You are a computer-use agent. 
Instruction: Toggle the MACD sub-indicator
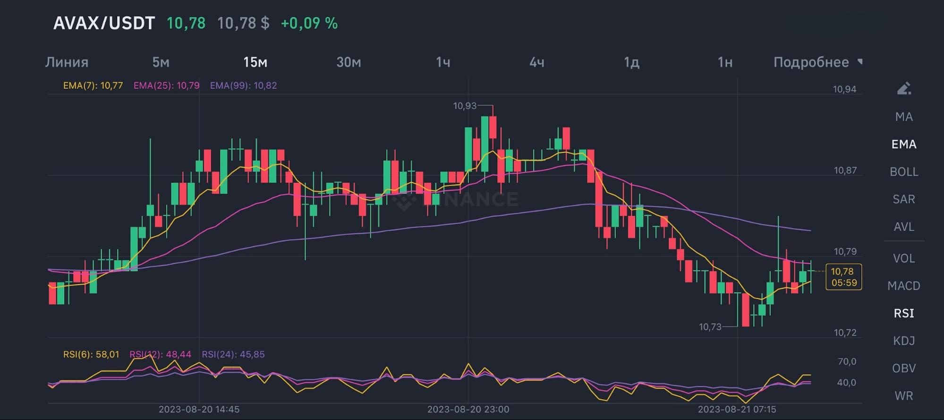click(904, 286)
